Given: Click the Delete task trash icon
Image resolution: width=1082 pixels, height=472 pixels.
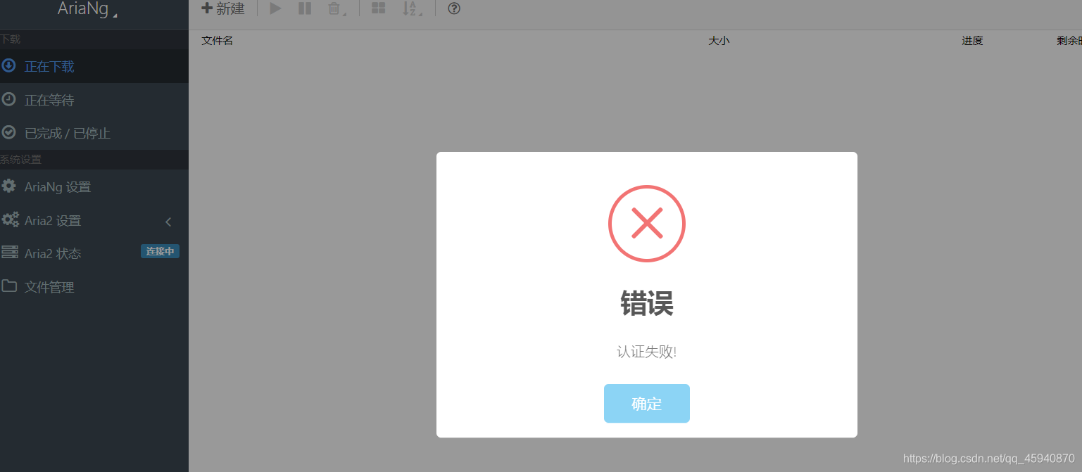Looking at the screenshot, I should click(x=334, y=8).
